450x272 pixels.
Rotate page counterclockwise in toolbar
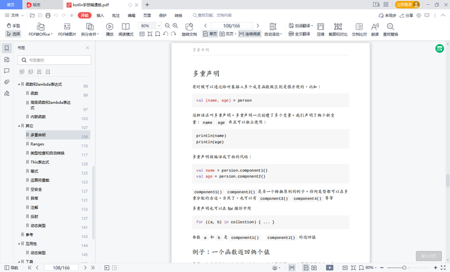click(x=166, y=34)
